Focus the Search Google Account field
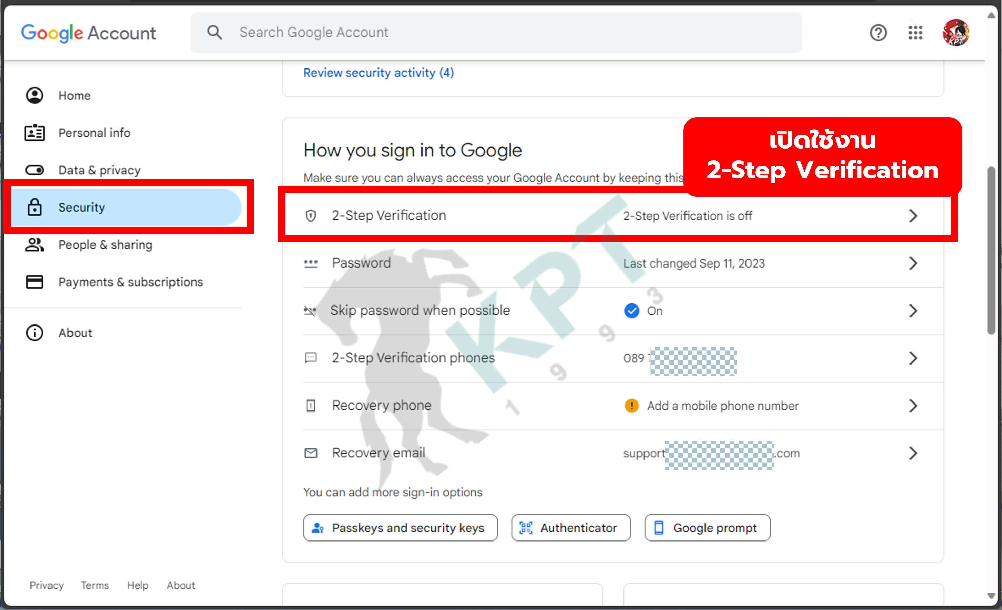 pyautogui.click(x=496, y=33)
